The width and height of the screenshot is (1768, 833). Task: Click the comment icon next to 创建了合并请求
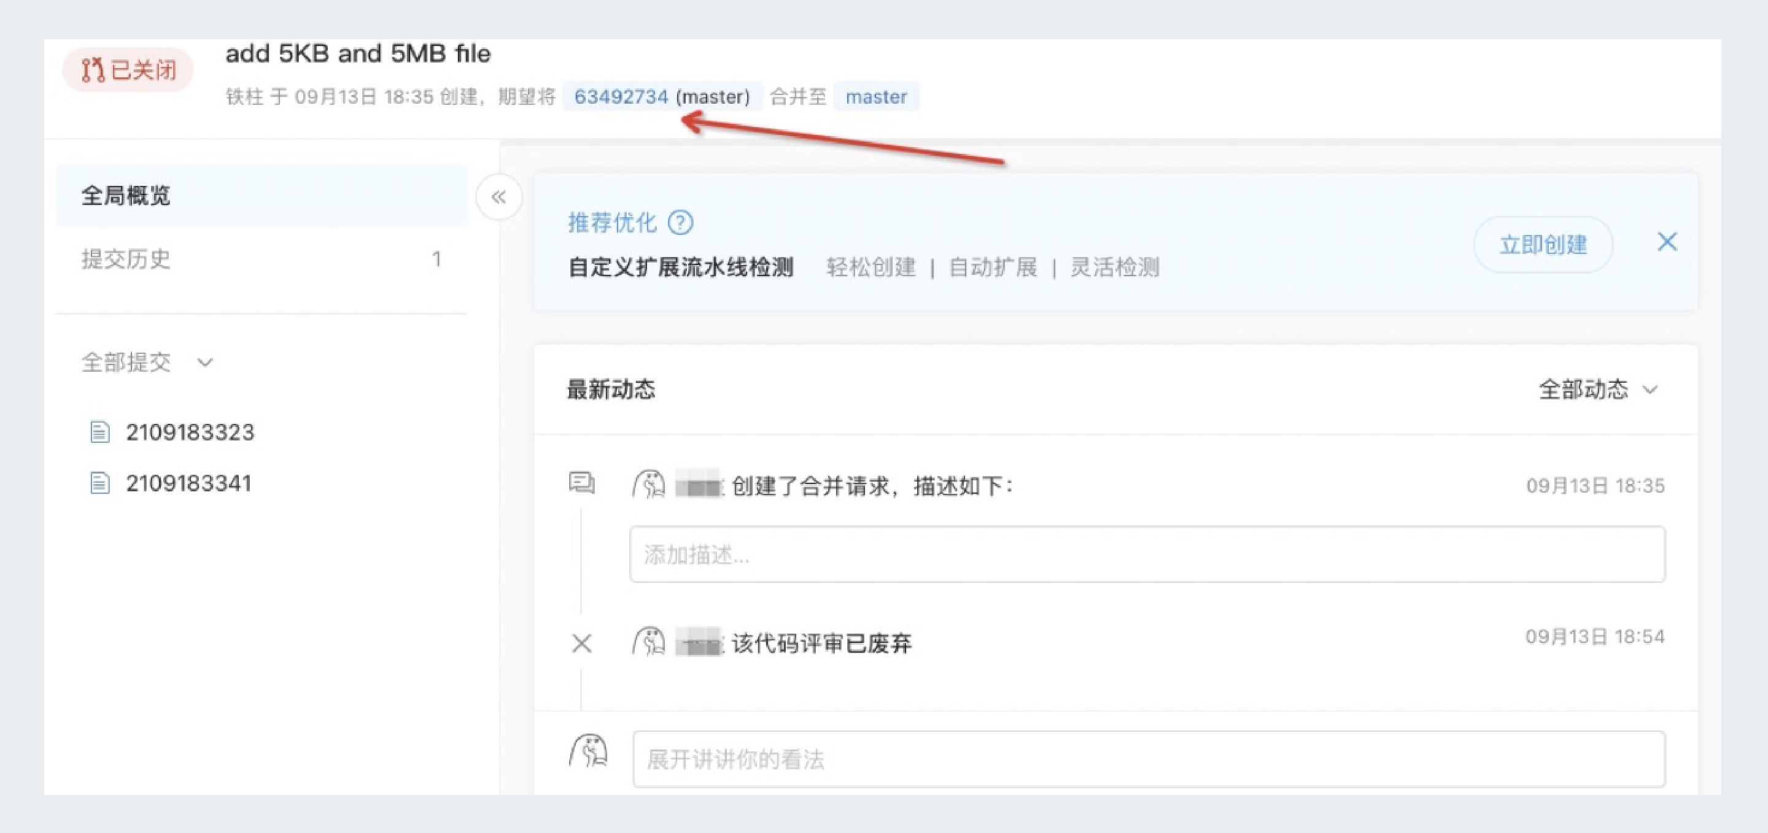582,483
